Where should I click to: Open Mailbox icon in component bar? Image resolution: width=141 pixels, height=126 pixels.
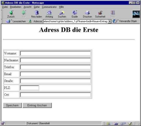click(116, 123)
